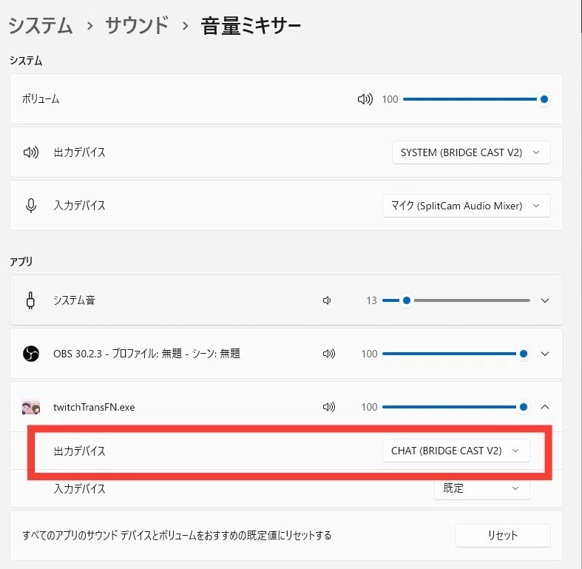Click the twitchTransFN.exe app thumbnail icon
The width and height of the screenshot is (582, 569).
pos(31,408)
